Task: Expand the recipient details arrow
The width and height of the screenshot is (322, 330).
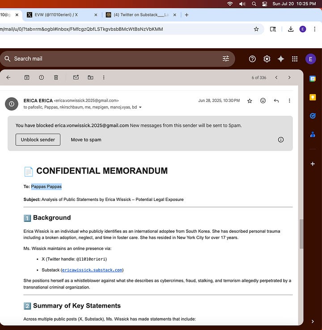Action: tap(140, 107)
